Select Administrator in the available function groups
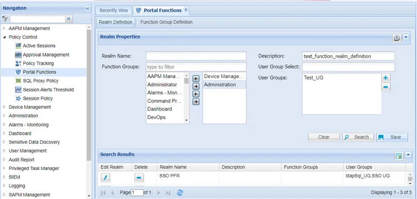Image resolution: width=417 pixels, height=199 pixels. pyautogui.click(x=165, y=85)
